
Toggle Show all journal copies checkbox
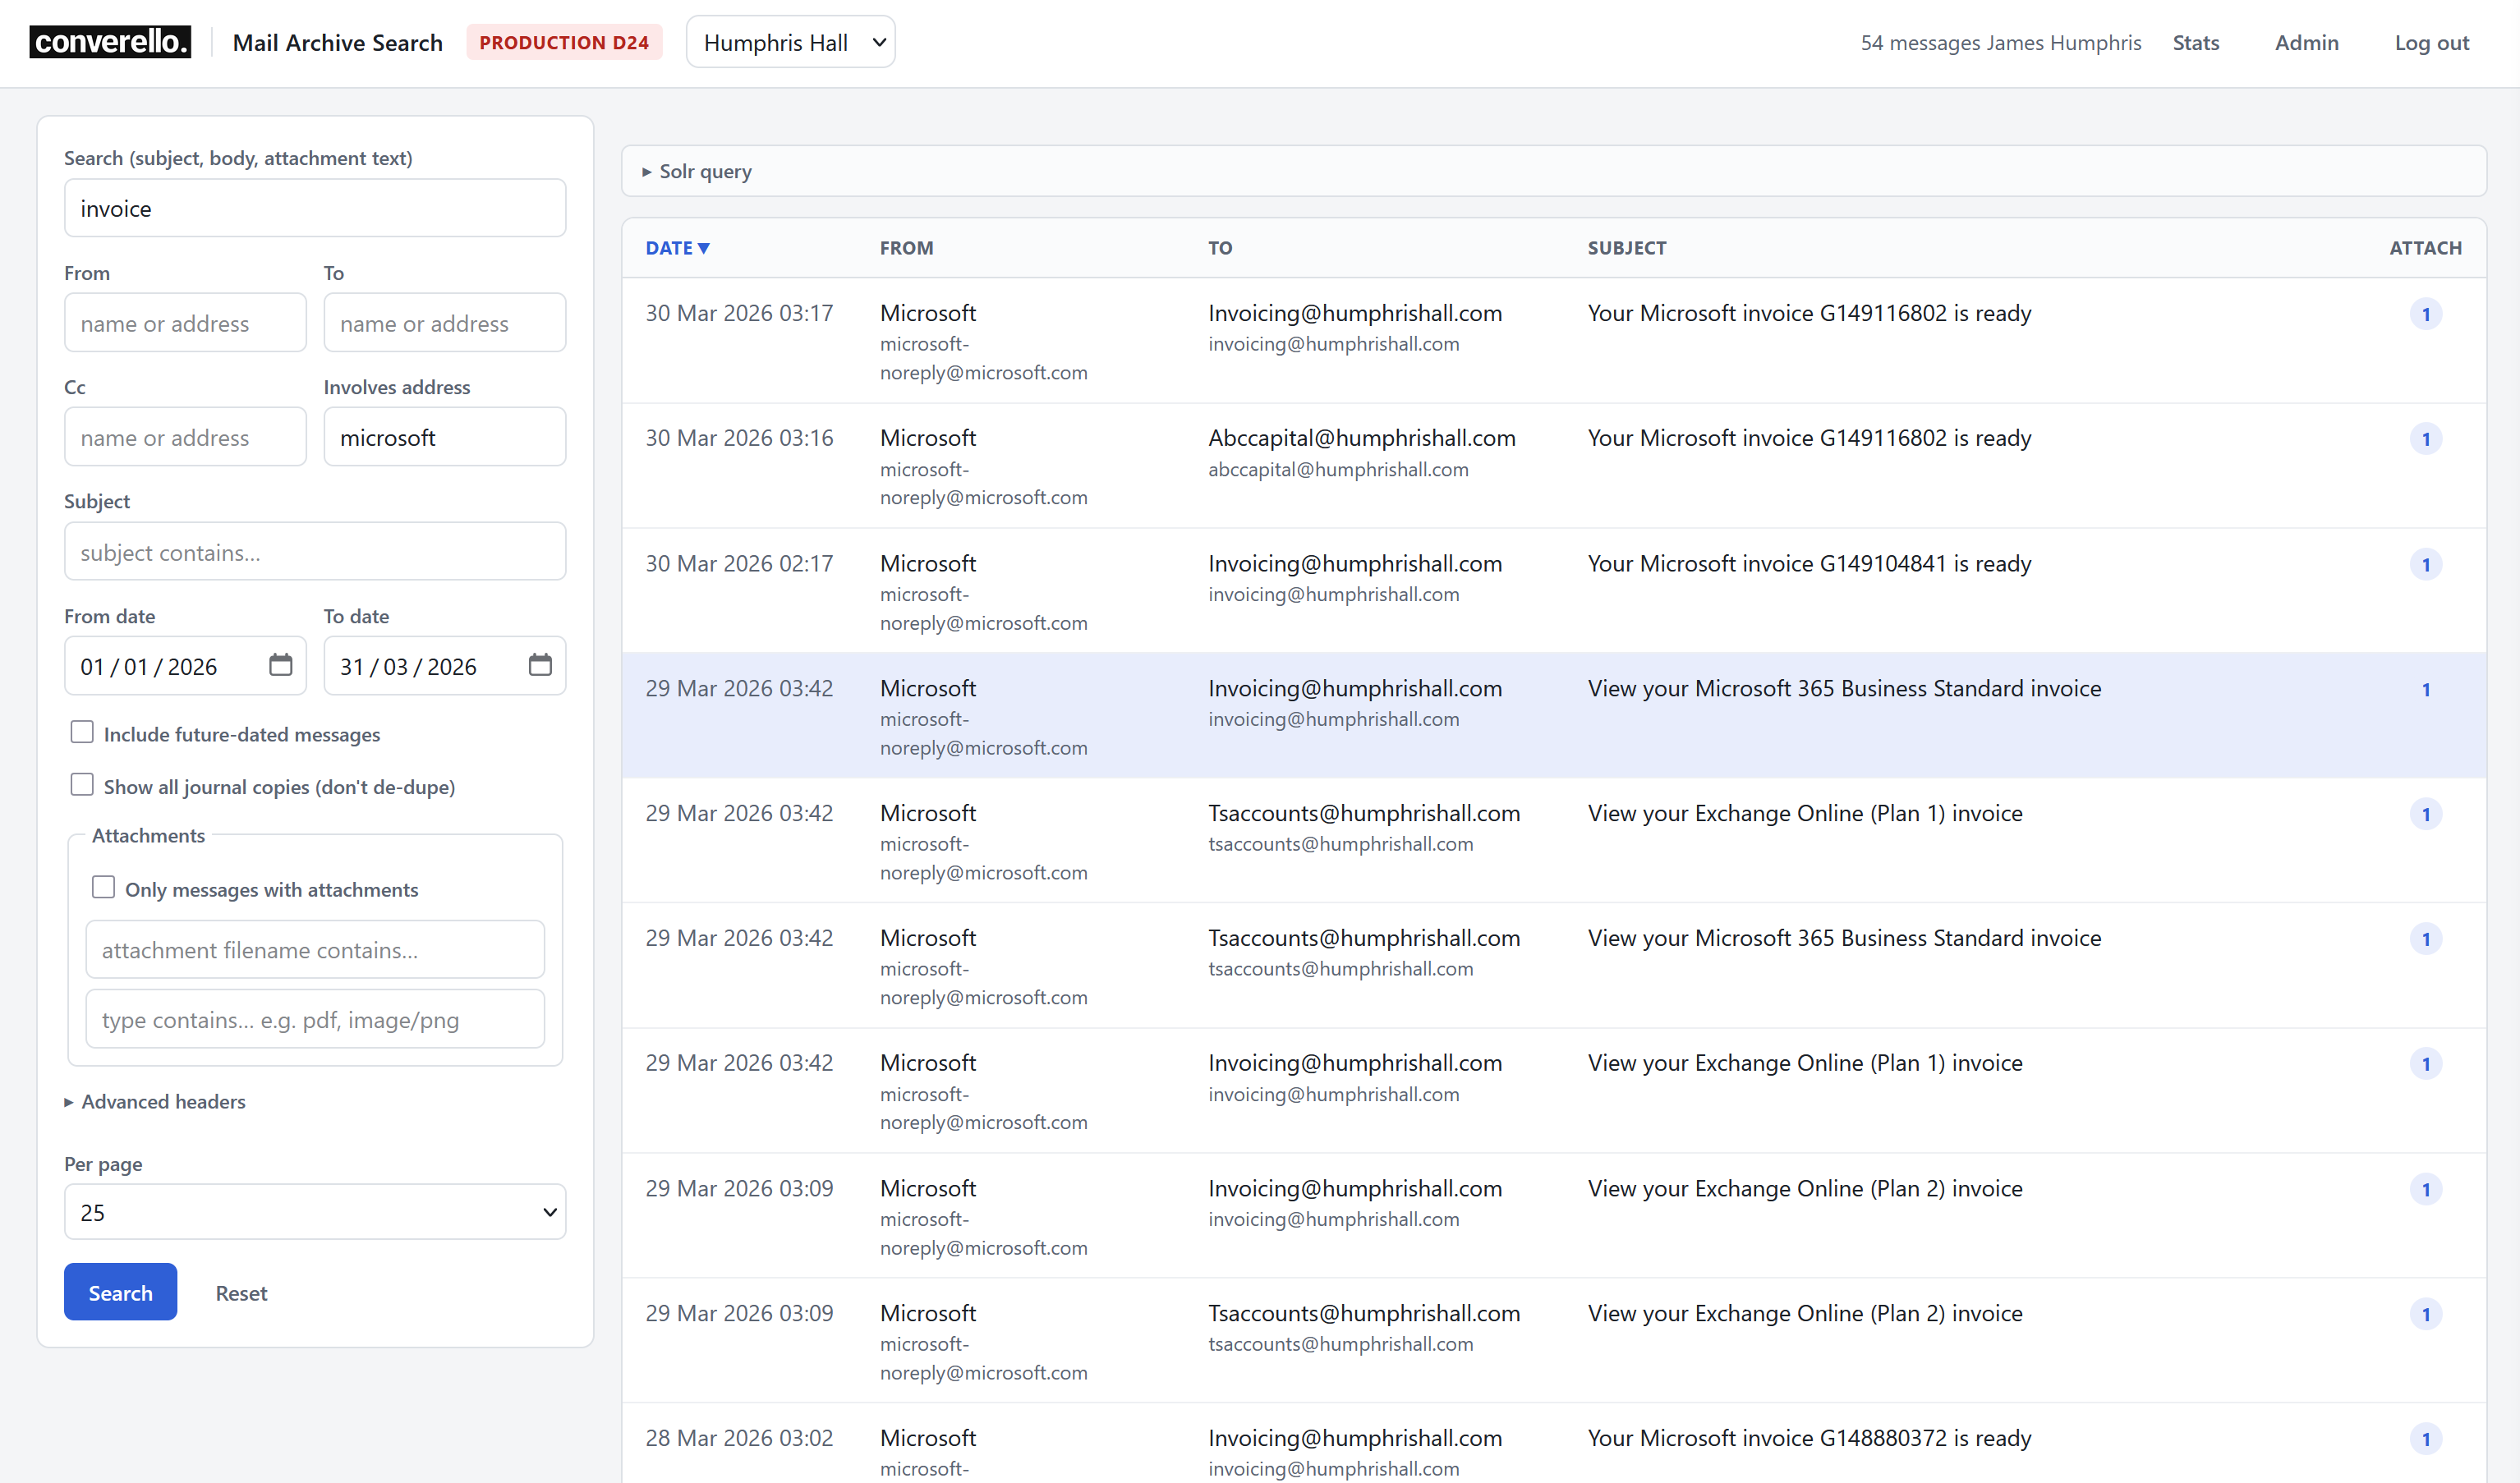(82, 785)
